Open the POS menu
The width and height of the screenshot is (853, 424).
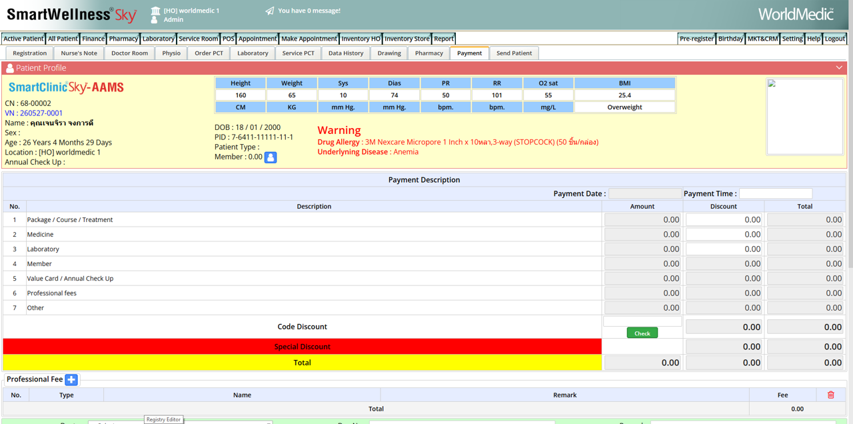coord(228,39)
